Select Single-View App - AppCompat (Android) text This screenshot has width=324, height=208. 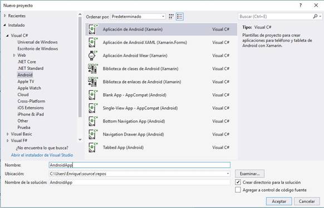click(140, 108)
